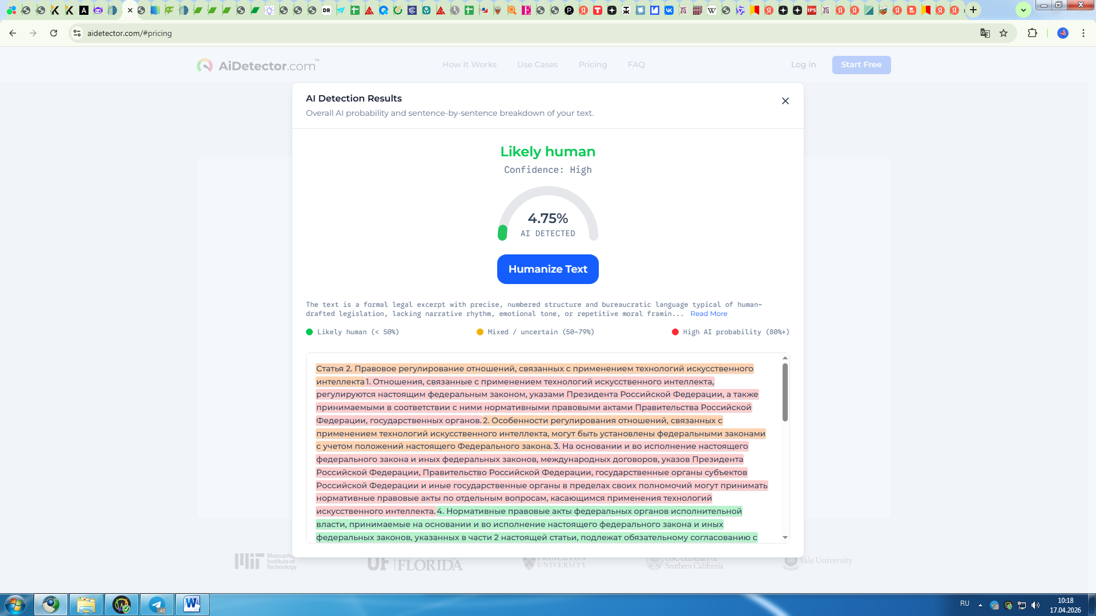Click the scrollbar down arrow in results text
The image size is (1096, 616).
click(x=785, y=537)
